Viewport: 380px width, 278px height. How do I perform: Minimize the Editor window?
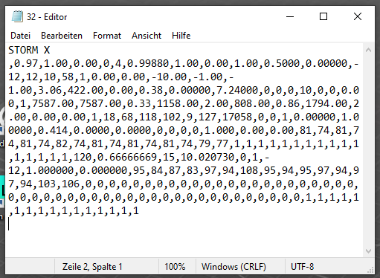pos(290,16)
